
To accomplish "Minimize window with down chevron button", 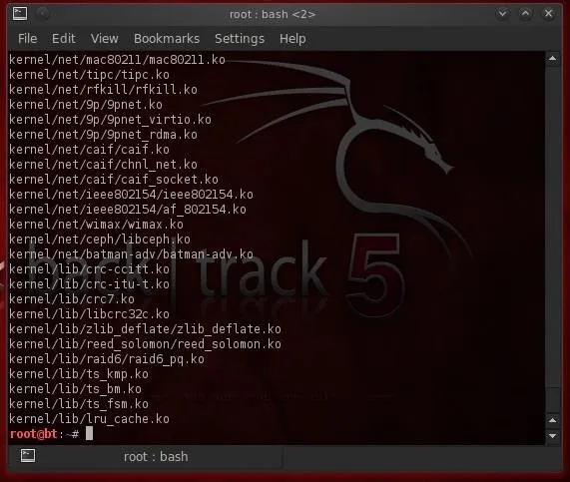I will 502,14.
